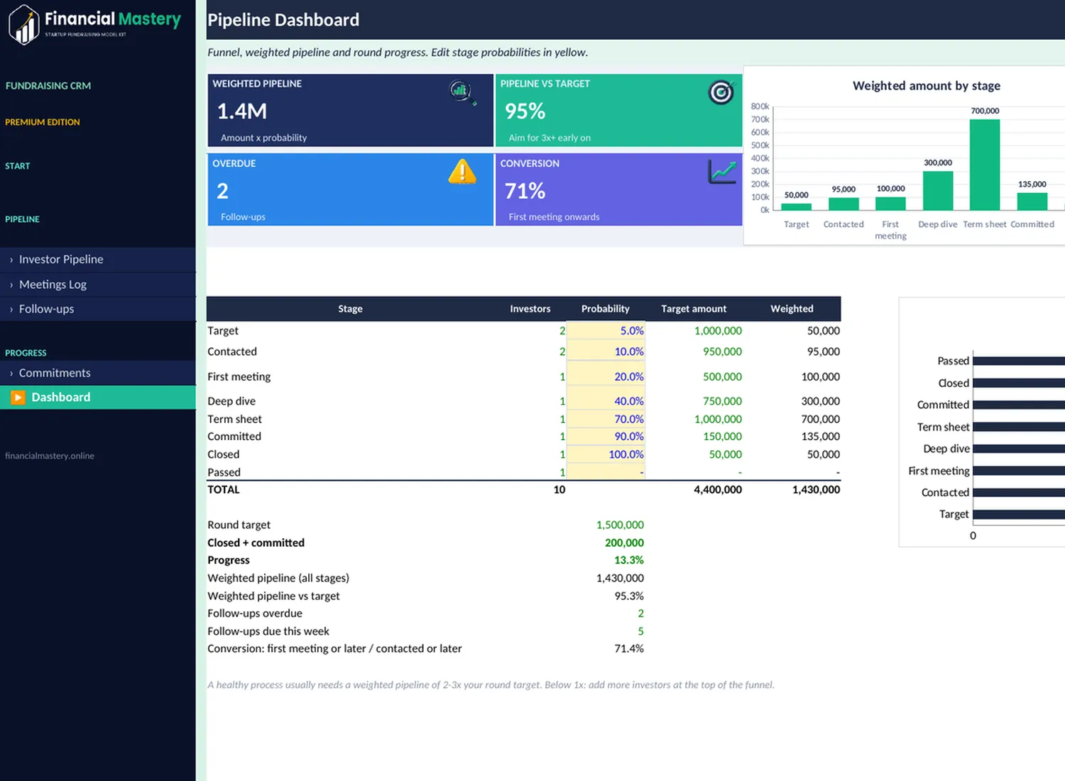Screen dimensions: 1065x781
Task: Select the Closed probability 100.0%
Action: pyautogui.click(x=606, y=454)
